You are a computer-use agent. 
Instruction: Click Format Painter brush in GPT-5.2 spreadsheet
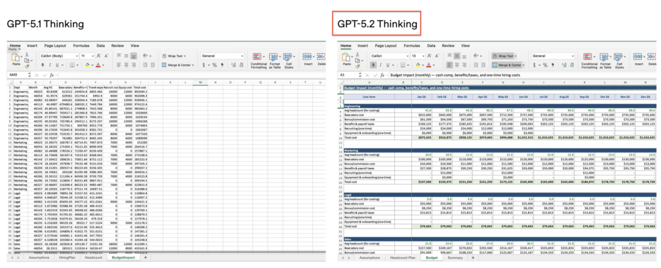(357, 65)
